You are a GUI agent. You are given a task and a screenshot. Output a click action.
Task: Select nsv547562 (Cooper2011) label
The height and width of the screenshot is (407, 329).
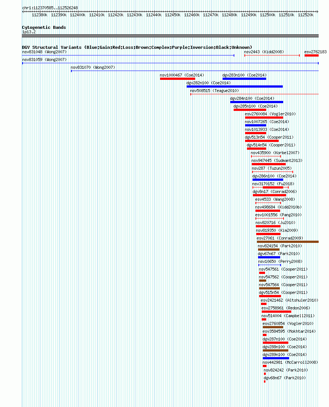click(x=283, y=277)
